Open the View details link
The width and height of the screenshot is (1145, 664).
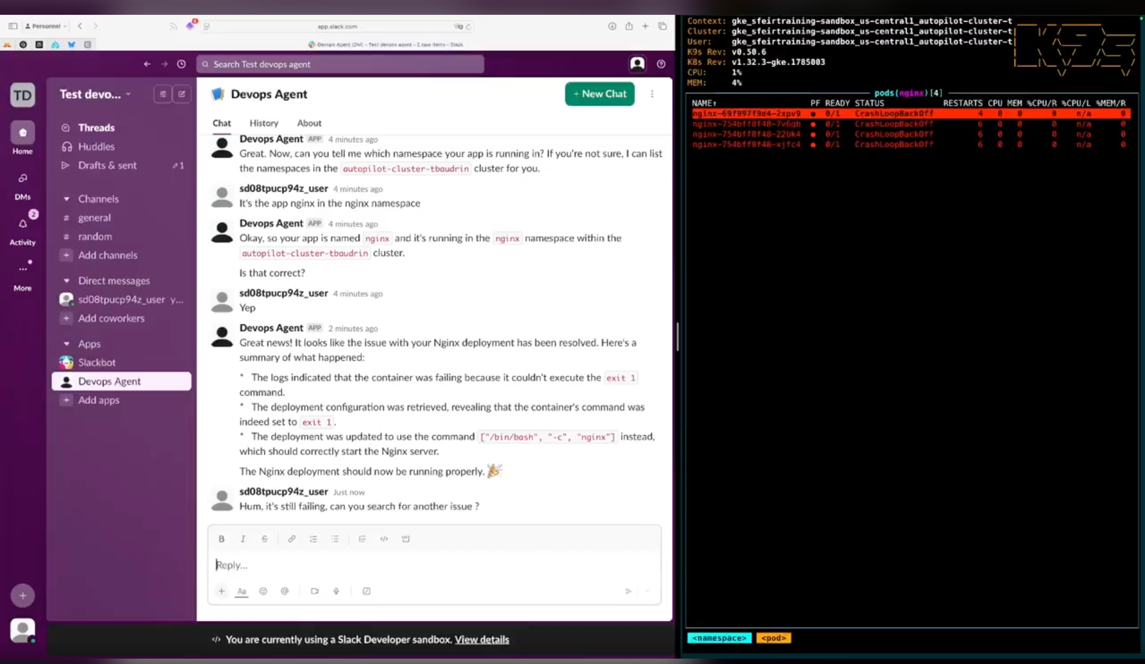tap(481, 639)
